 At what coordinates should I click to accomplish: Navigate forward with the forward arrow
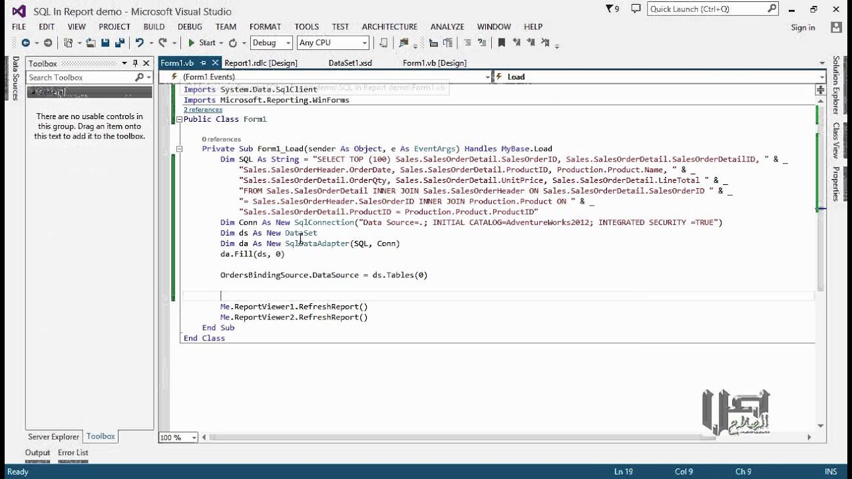point(48,43)
